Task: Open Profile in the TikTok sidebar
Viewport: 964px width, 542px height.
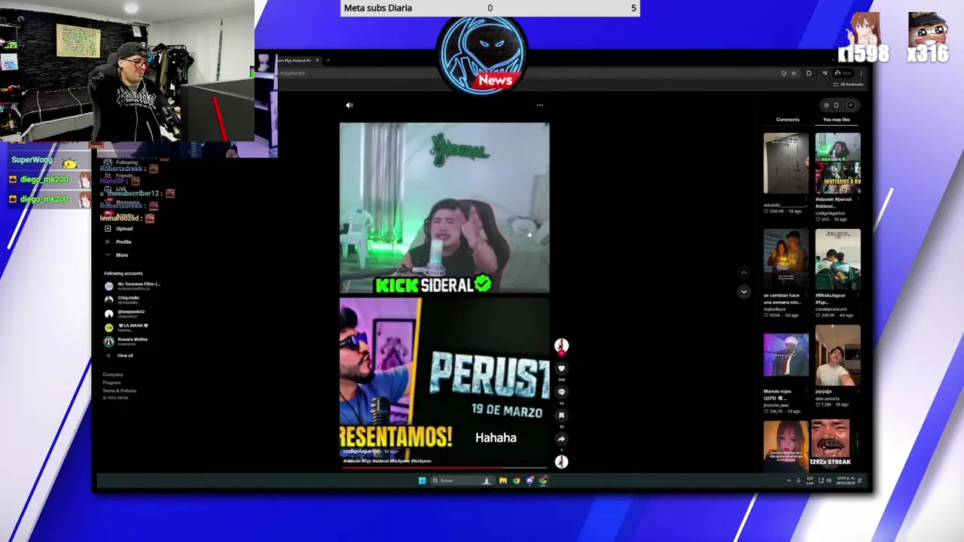Action: 119,242
